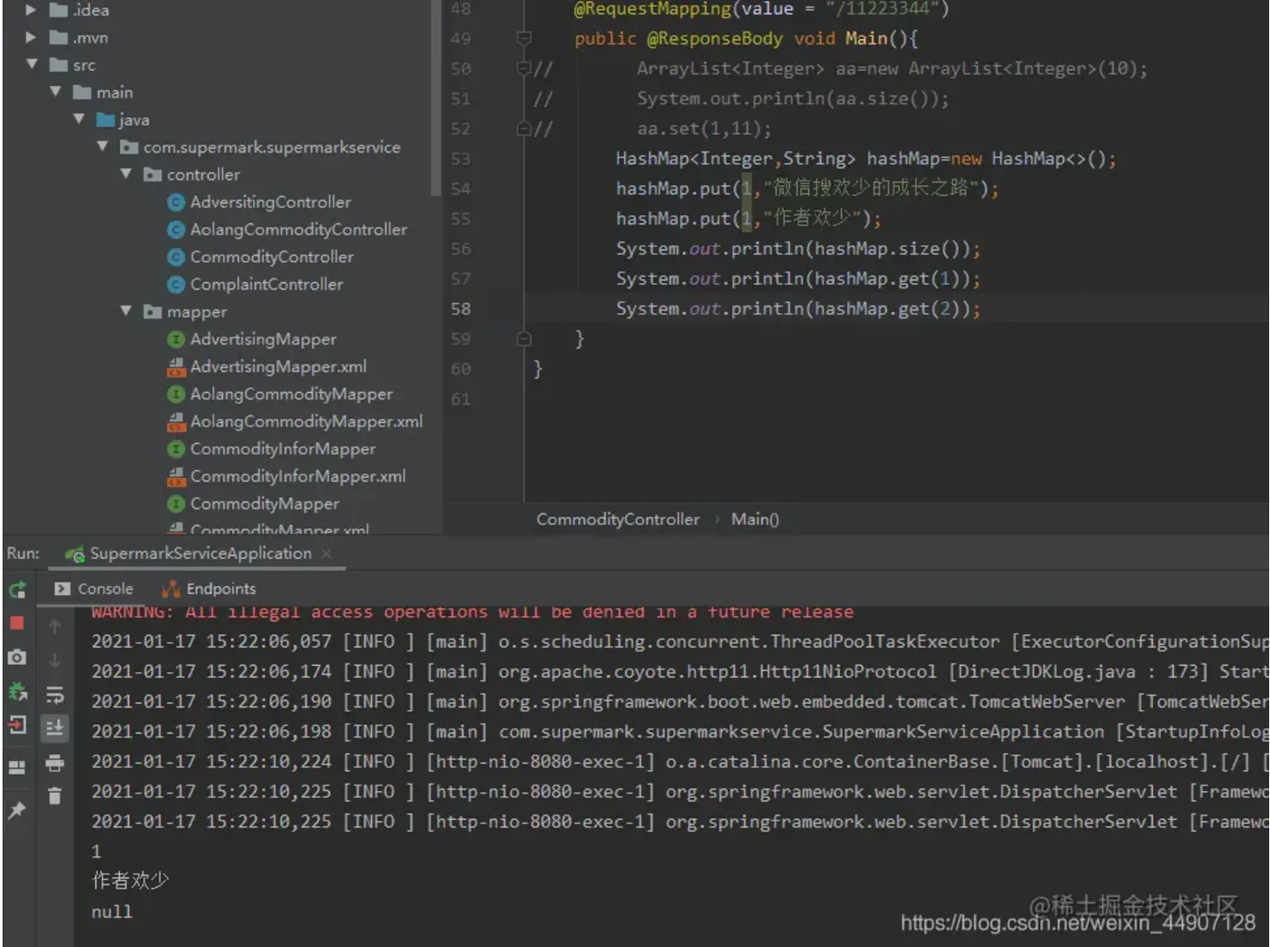Image resolution: width=1270 pixels, height=947 pixels.
Task: Pin the Run tab with the pin icon
Action: click(x=17, y=810)
